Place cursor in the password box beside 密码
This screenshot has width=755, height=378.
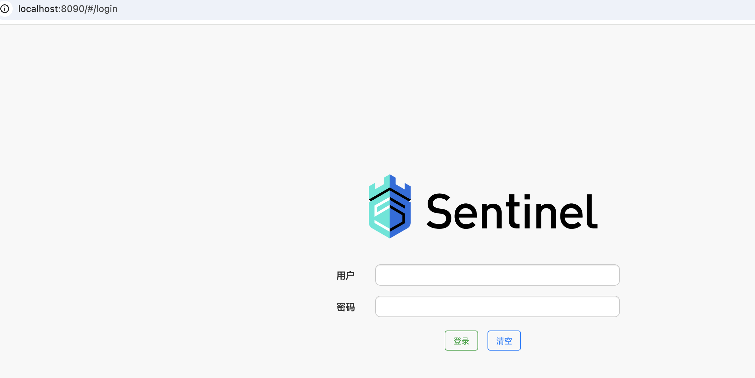pos(497,306)
